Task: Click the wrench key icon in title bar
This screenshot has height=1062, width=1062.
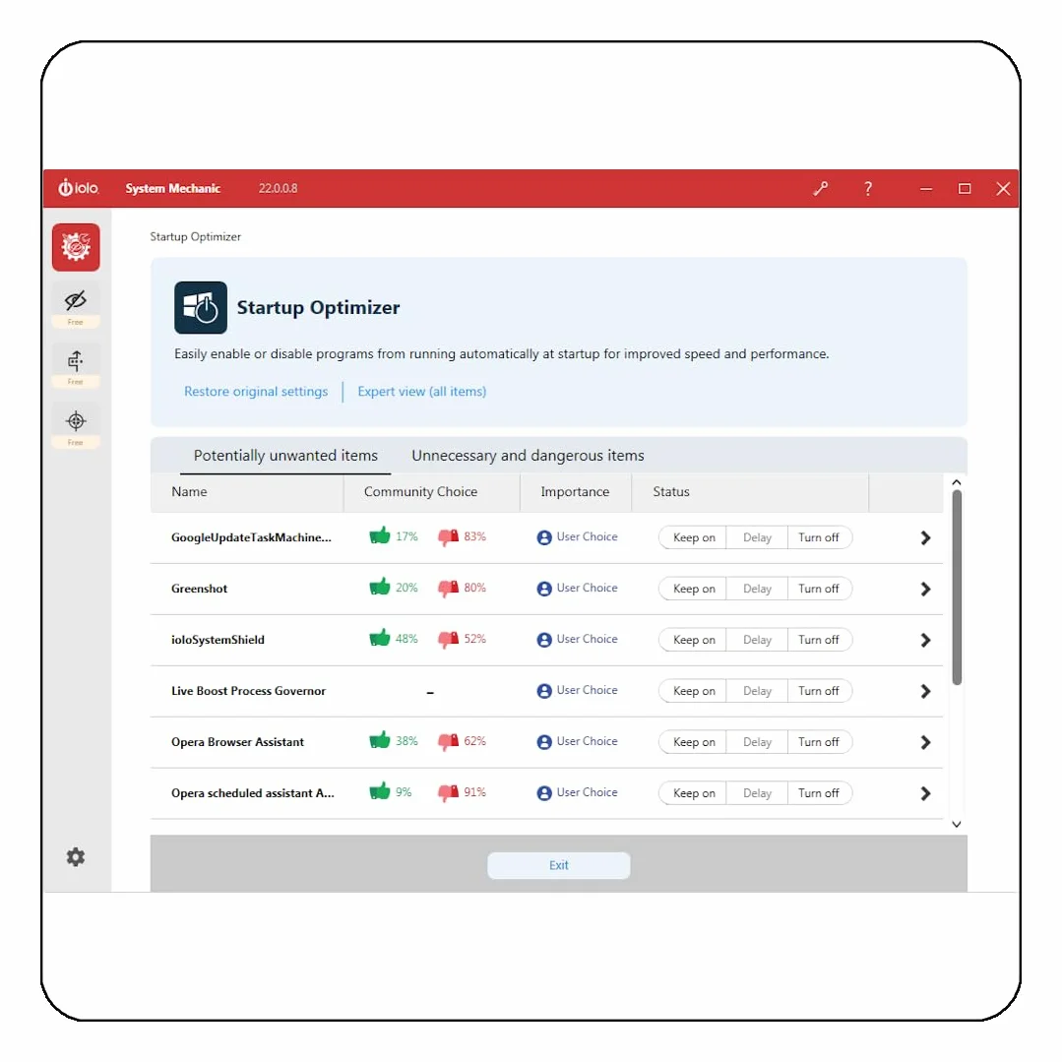Action: pyautogui.click(x=821, y=188)
